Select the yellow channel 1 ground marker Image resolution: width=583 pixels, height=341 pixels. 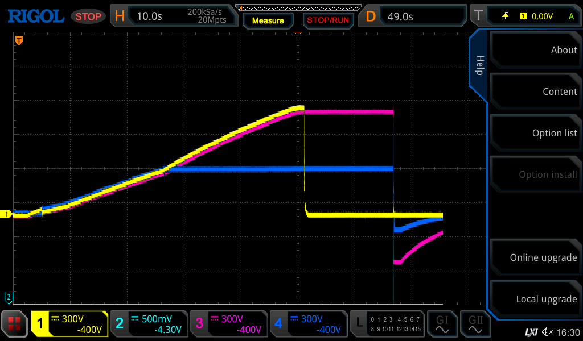click(x=7, y=214)
